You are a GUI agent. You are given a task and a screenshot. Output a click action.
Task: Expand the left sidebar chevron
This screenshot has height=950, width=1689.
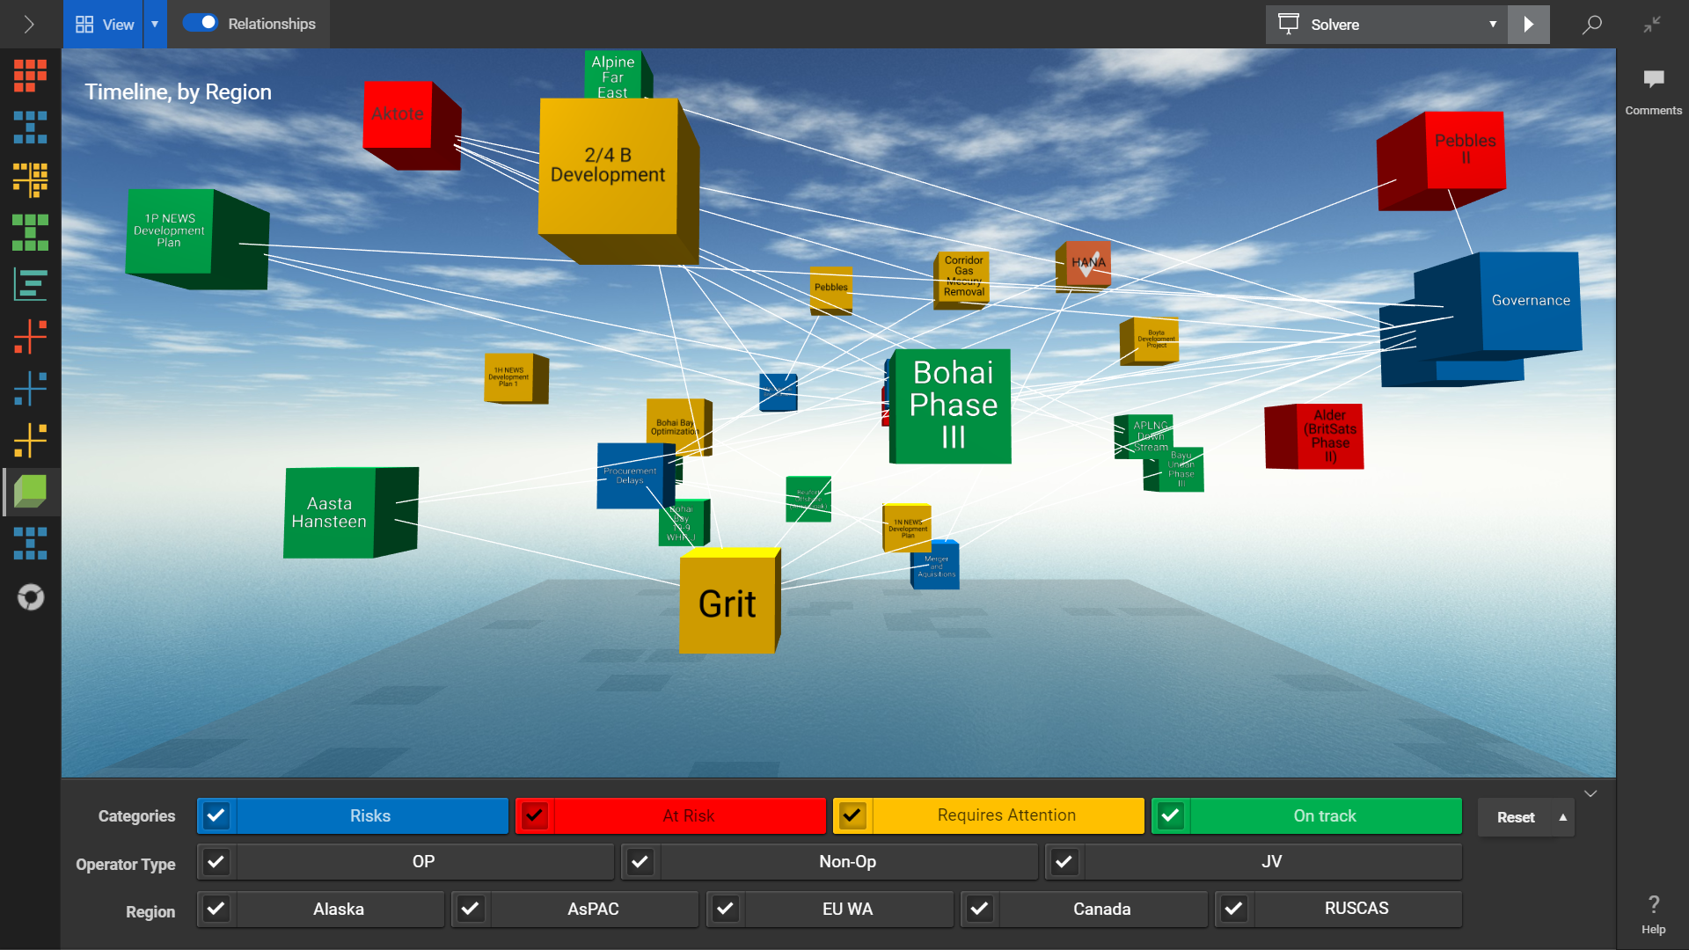click(29, 24)
